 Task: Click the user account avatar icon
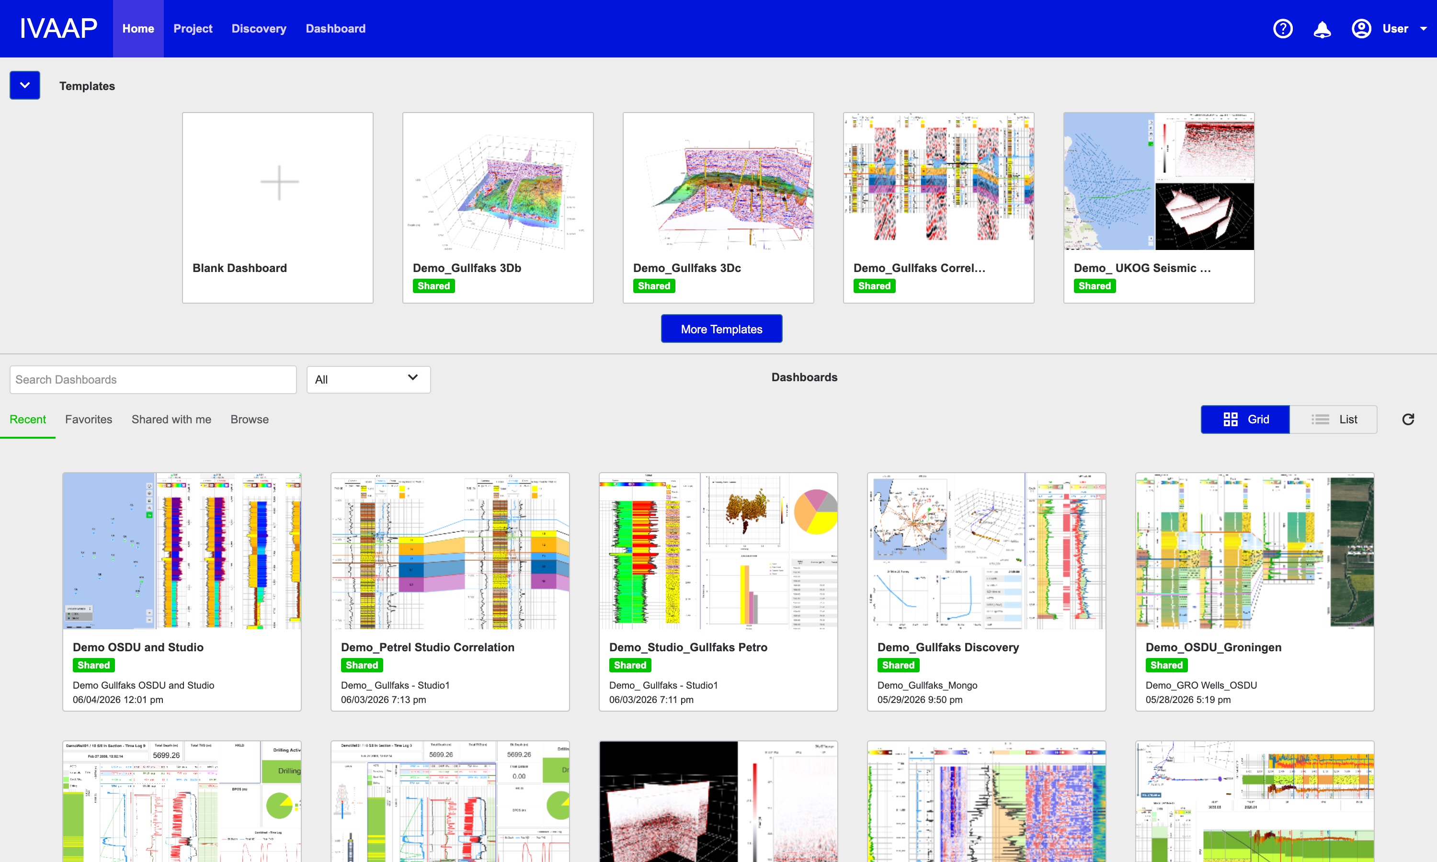(x=1361, y=28)
